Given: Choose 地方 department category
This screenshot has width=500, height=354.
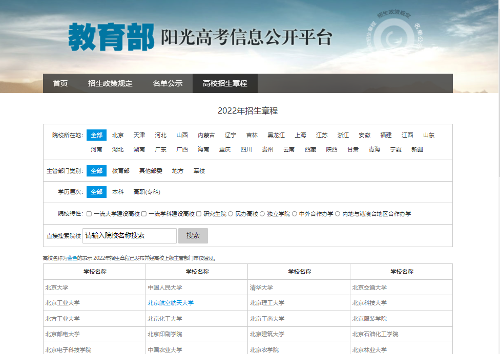Looking at the screenshot, I should pos(178,171).
